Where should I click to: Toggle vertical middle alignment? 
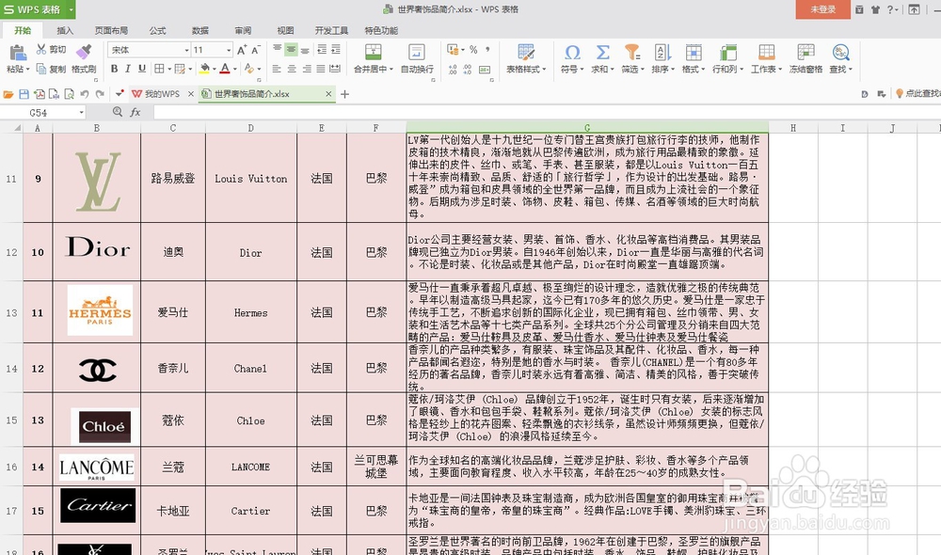(x=291, y=49)
